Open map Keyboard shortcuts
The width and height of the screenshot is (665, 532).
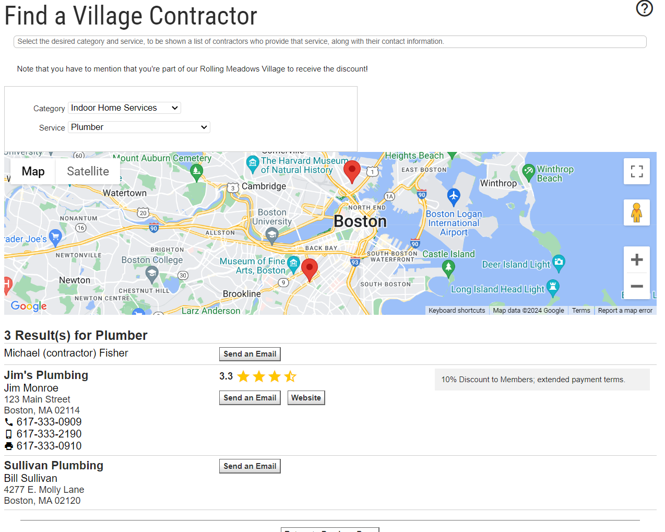point(457,311)
